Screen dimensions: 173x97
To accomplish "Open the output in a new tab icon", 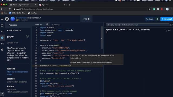I will pos(171,25).
